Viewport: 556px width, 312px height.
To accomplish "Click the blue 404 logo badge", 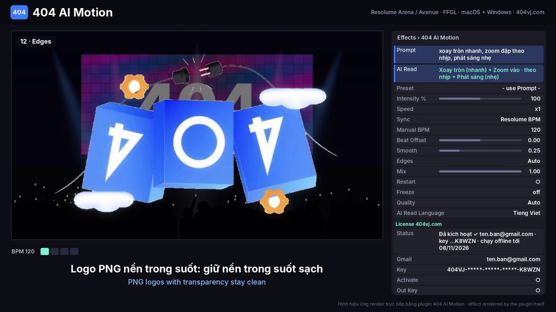I will (19, 12).
